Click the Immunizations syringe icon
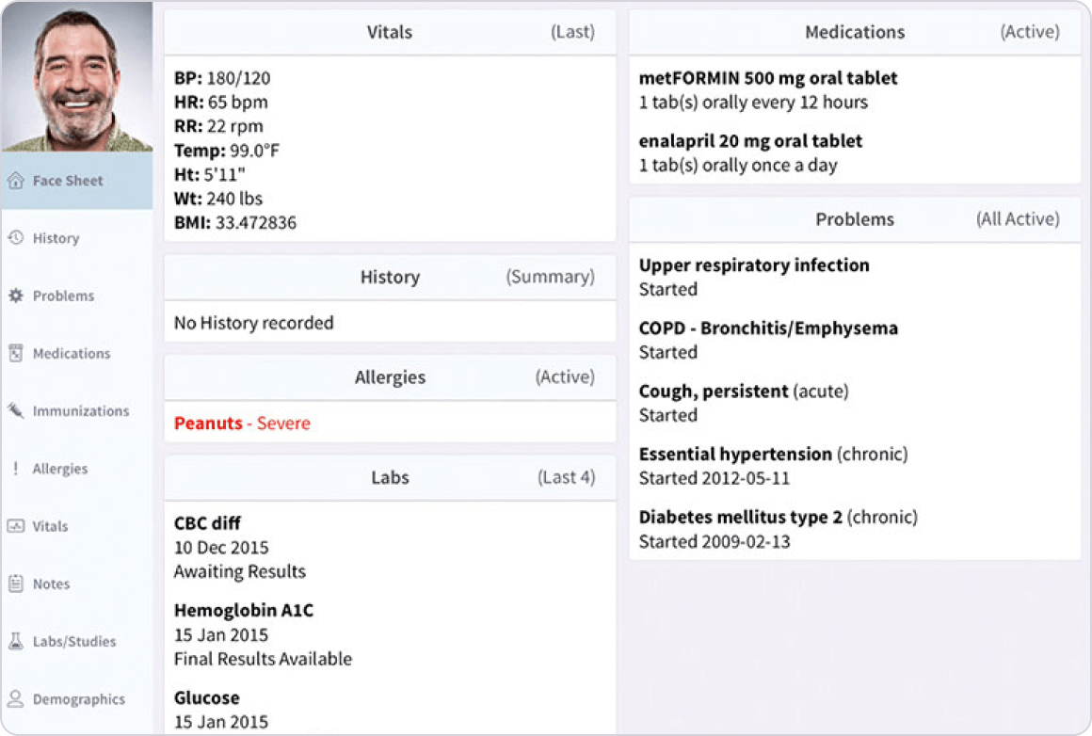This screenshot has width=1092, height=736. pyautogui.click(x=15, y=410)
